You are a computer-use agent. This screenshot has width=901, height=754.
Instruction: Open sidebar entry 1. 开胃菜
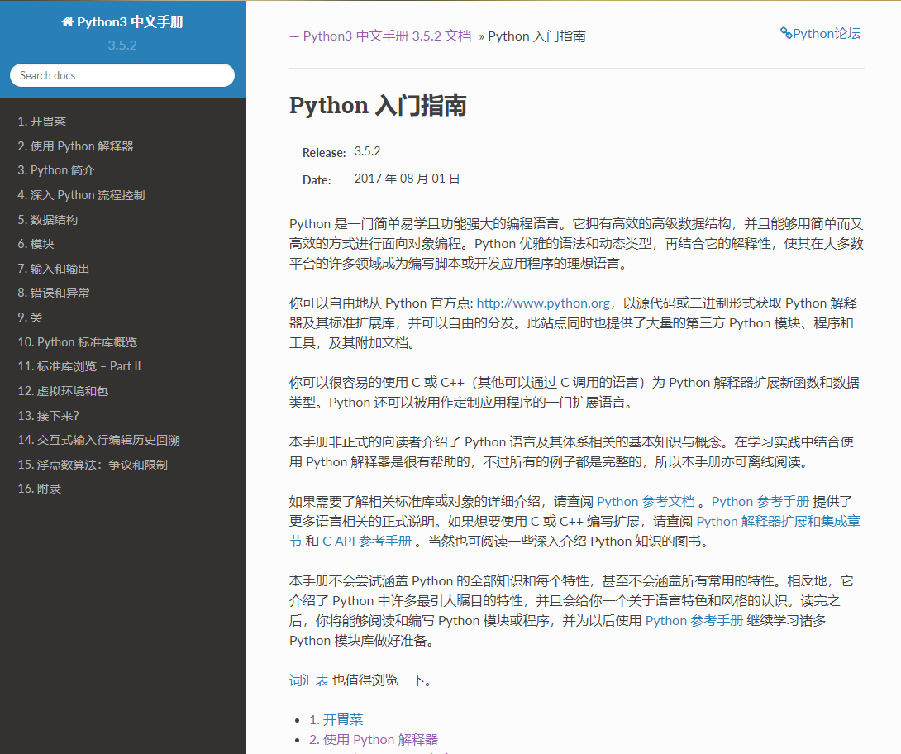42,121
